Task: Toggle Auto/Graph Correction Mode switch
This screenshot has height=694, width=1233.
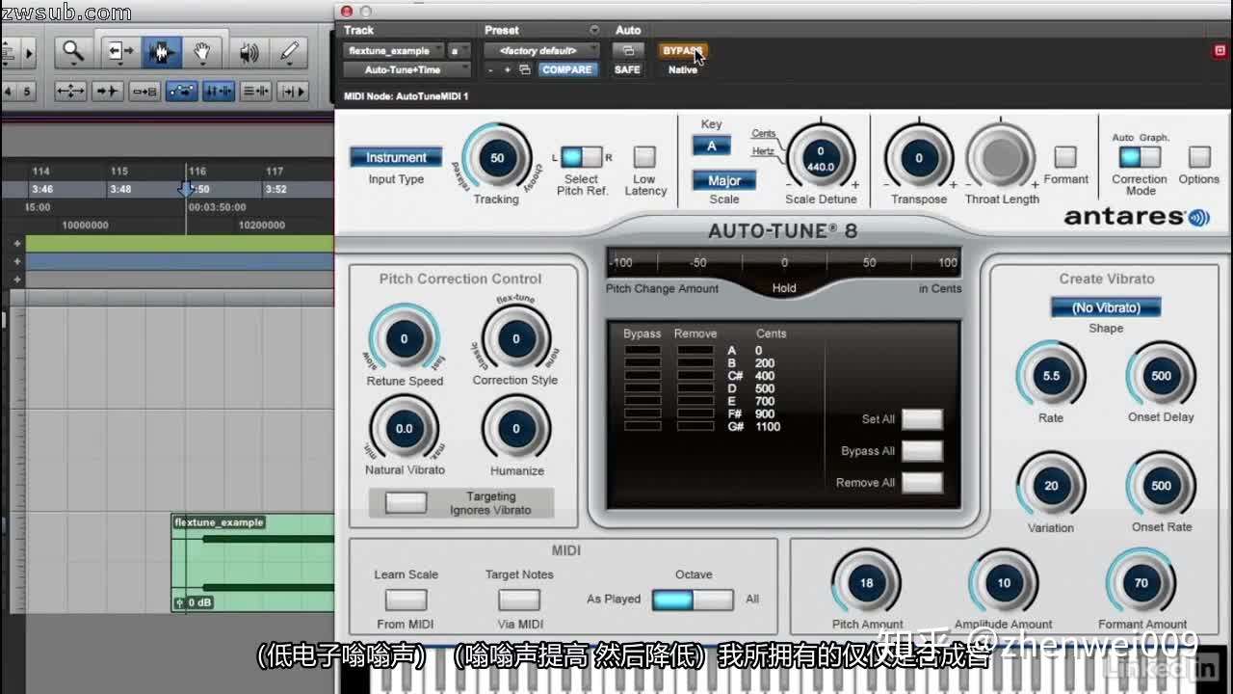Action: point(1140,157)
